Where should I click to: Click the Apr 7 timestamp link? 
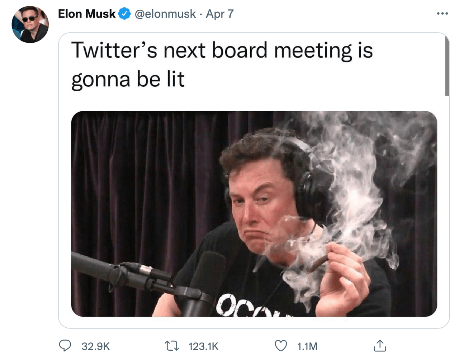click(219, 14)
